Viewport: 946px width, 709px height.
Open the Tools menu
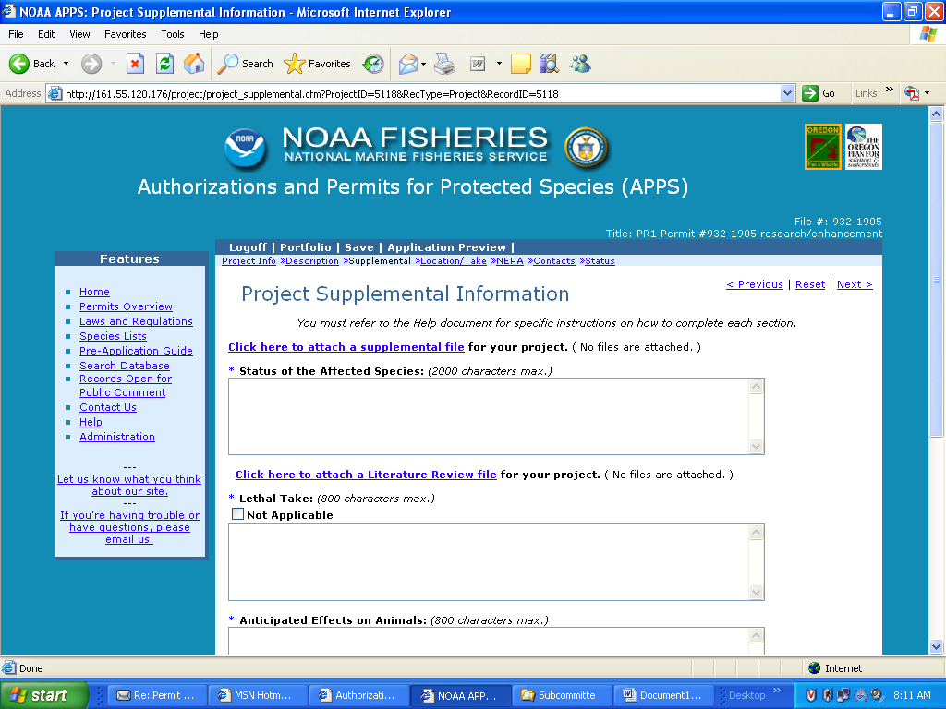tap(172, 34)
